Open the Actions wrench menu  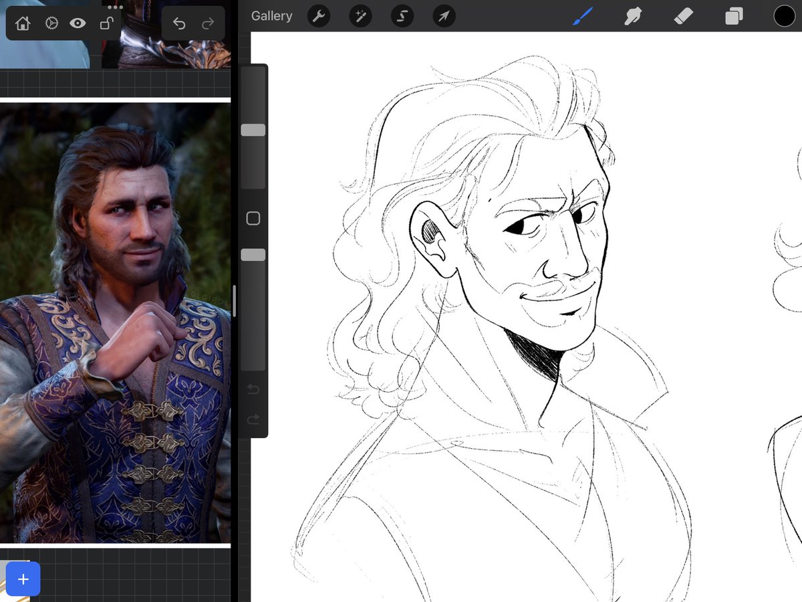pos(318,15)
